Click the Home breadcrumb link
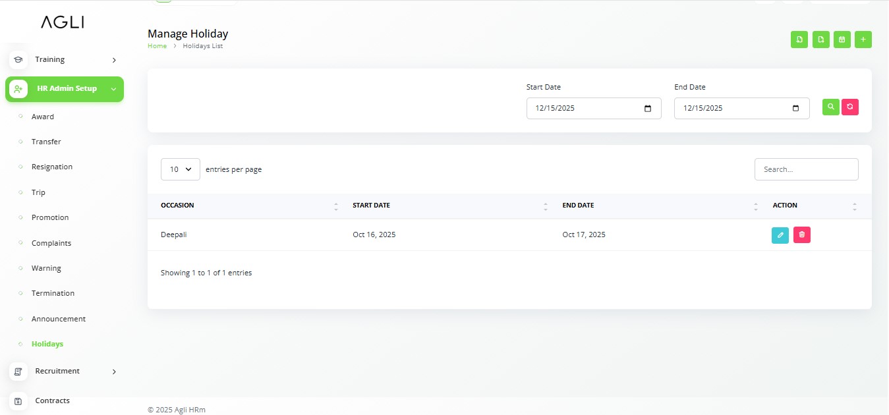Viewport: 889px width, 415px height. [157, 46]
